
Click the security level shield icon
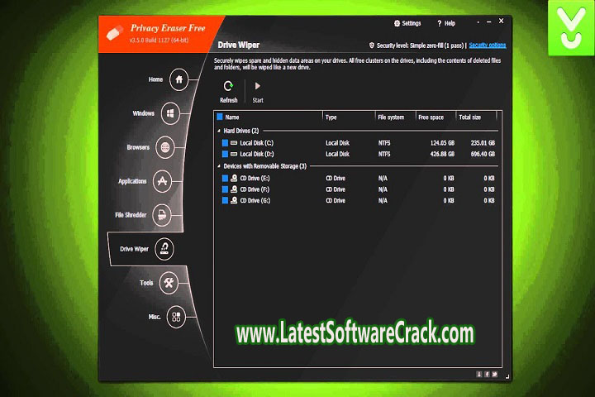(372, 45)
